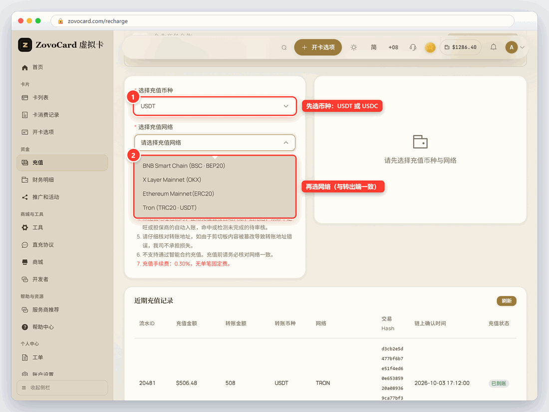Open 服务商推荐 sidebar icon
This screenshot has height=412, width=549.
tap(24, 310)
